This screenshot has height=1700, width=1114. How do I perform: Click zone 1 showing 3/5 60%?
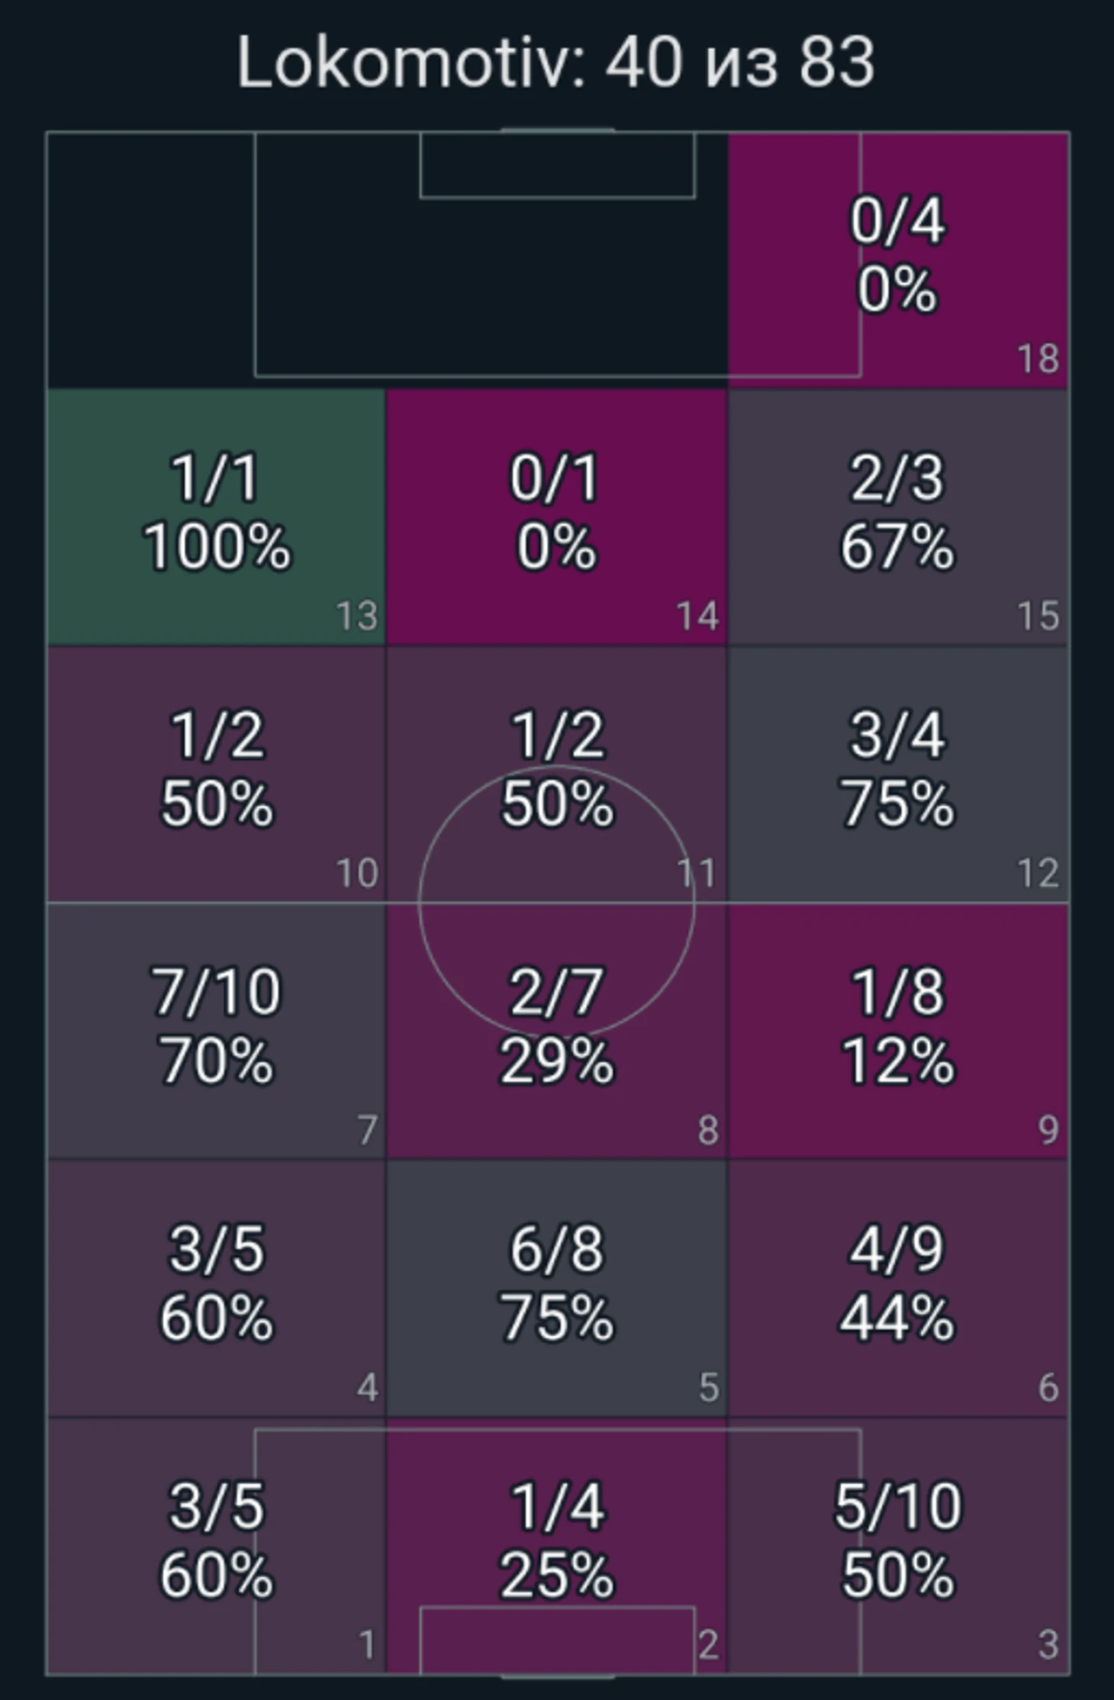[x=217, y=1546]
